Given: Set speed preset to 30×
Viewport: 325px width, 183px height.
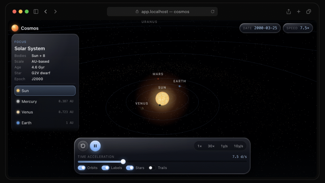Looking at the screenshot, I should click(x=211, y=146).
